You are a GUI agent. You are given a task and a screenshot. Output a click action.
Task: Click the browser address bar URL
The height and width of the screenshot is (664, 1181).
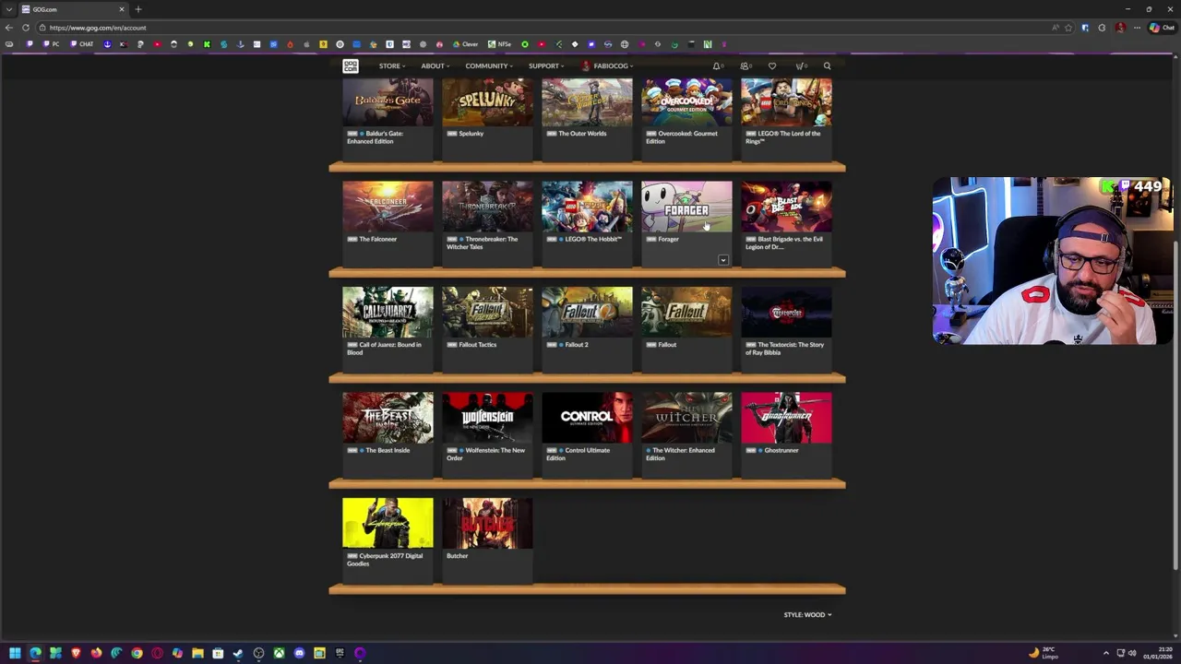(x=98, y=28)
